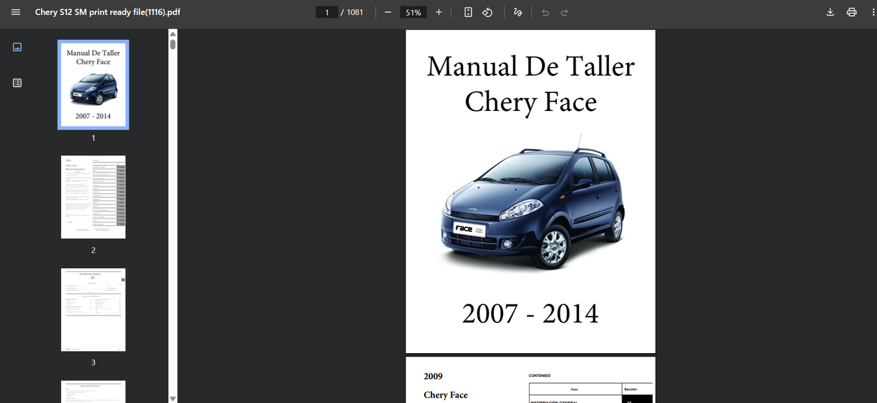Screen dimensions: 877x403
Task: Toggle fit to page
Action: 468,12
